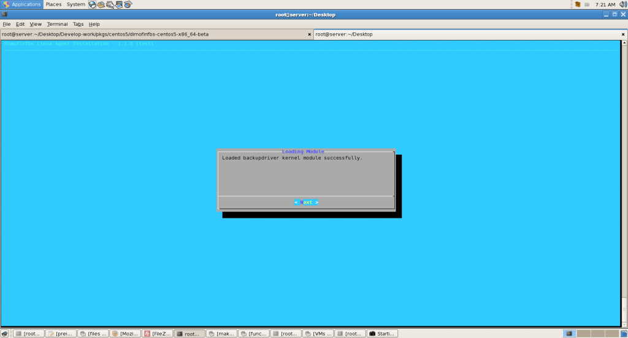The image size is (628, 338).
Task: Open the File menu
Action: coord(6,24)
